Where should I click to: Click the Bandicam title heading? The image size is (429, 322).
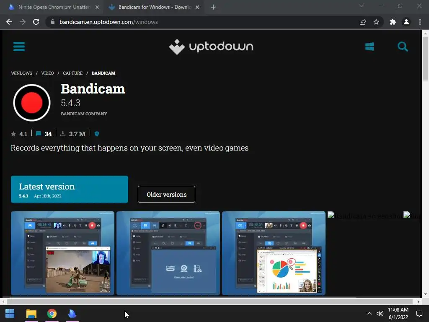point(93,89)
